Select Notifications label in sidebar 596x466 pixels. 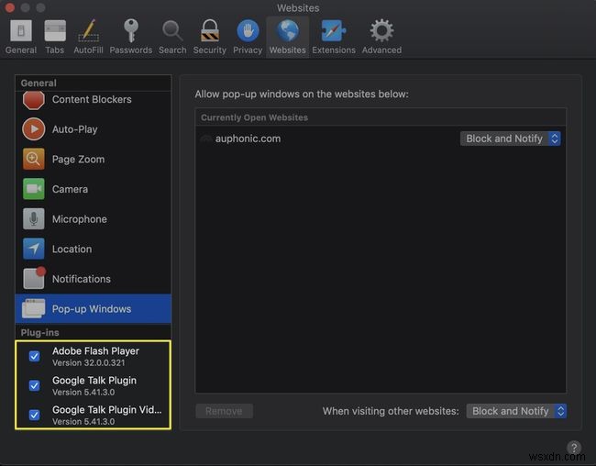coord(82,279)
